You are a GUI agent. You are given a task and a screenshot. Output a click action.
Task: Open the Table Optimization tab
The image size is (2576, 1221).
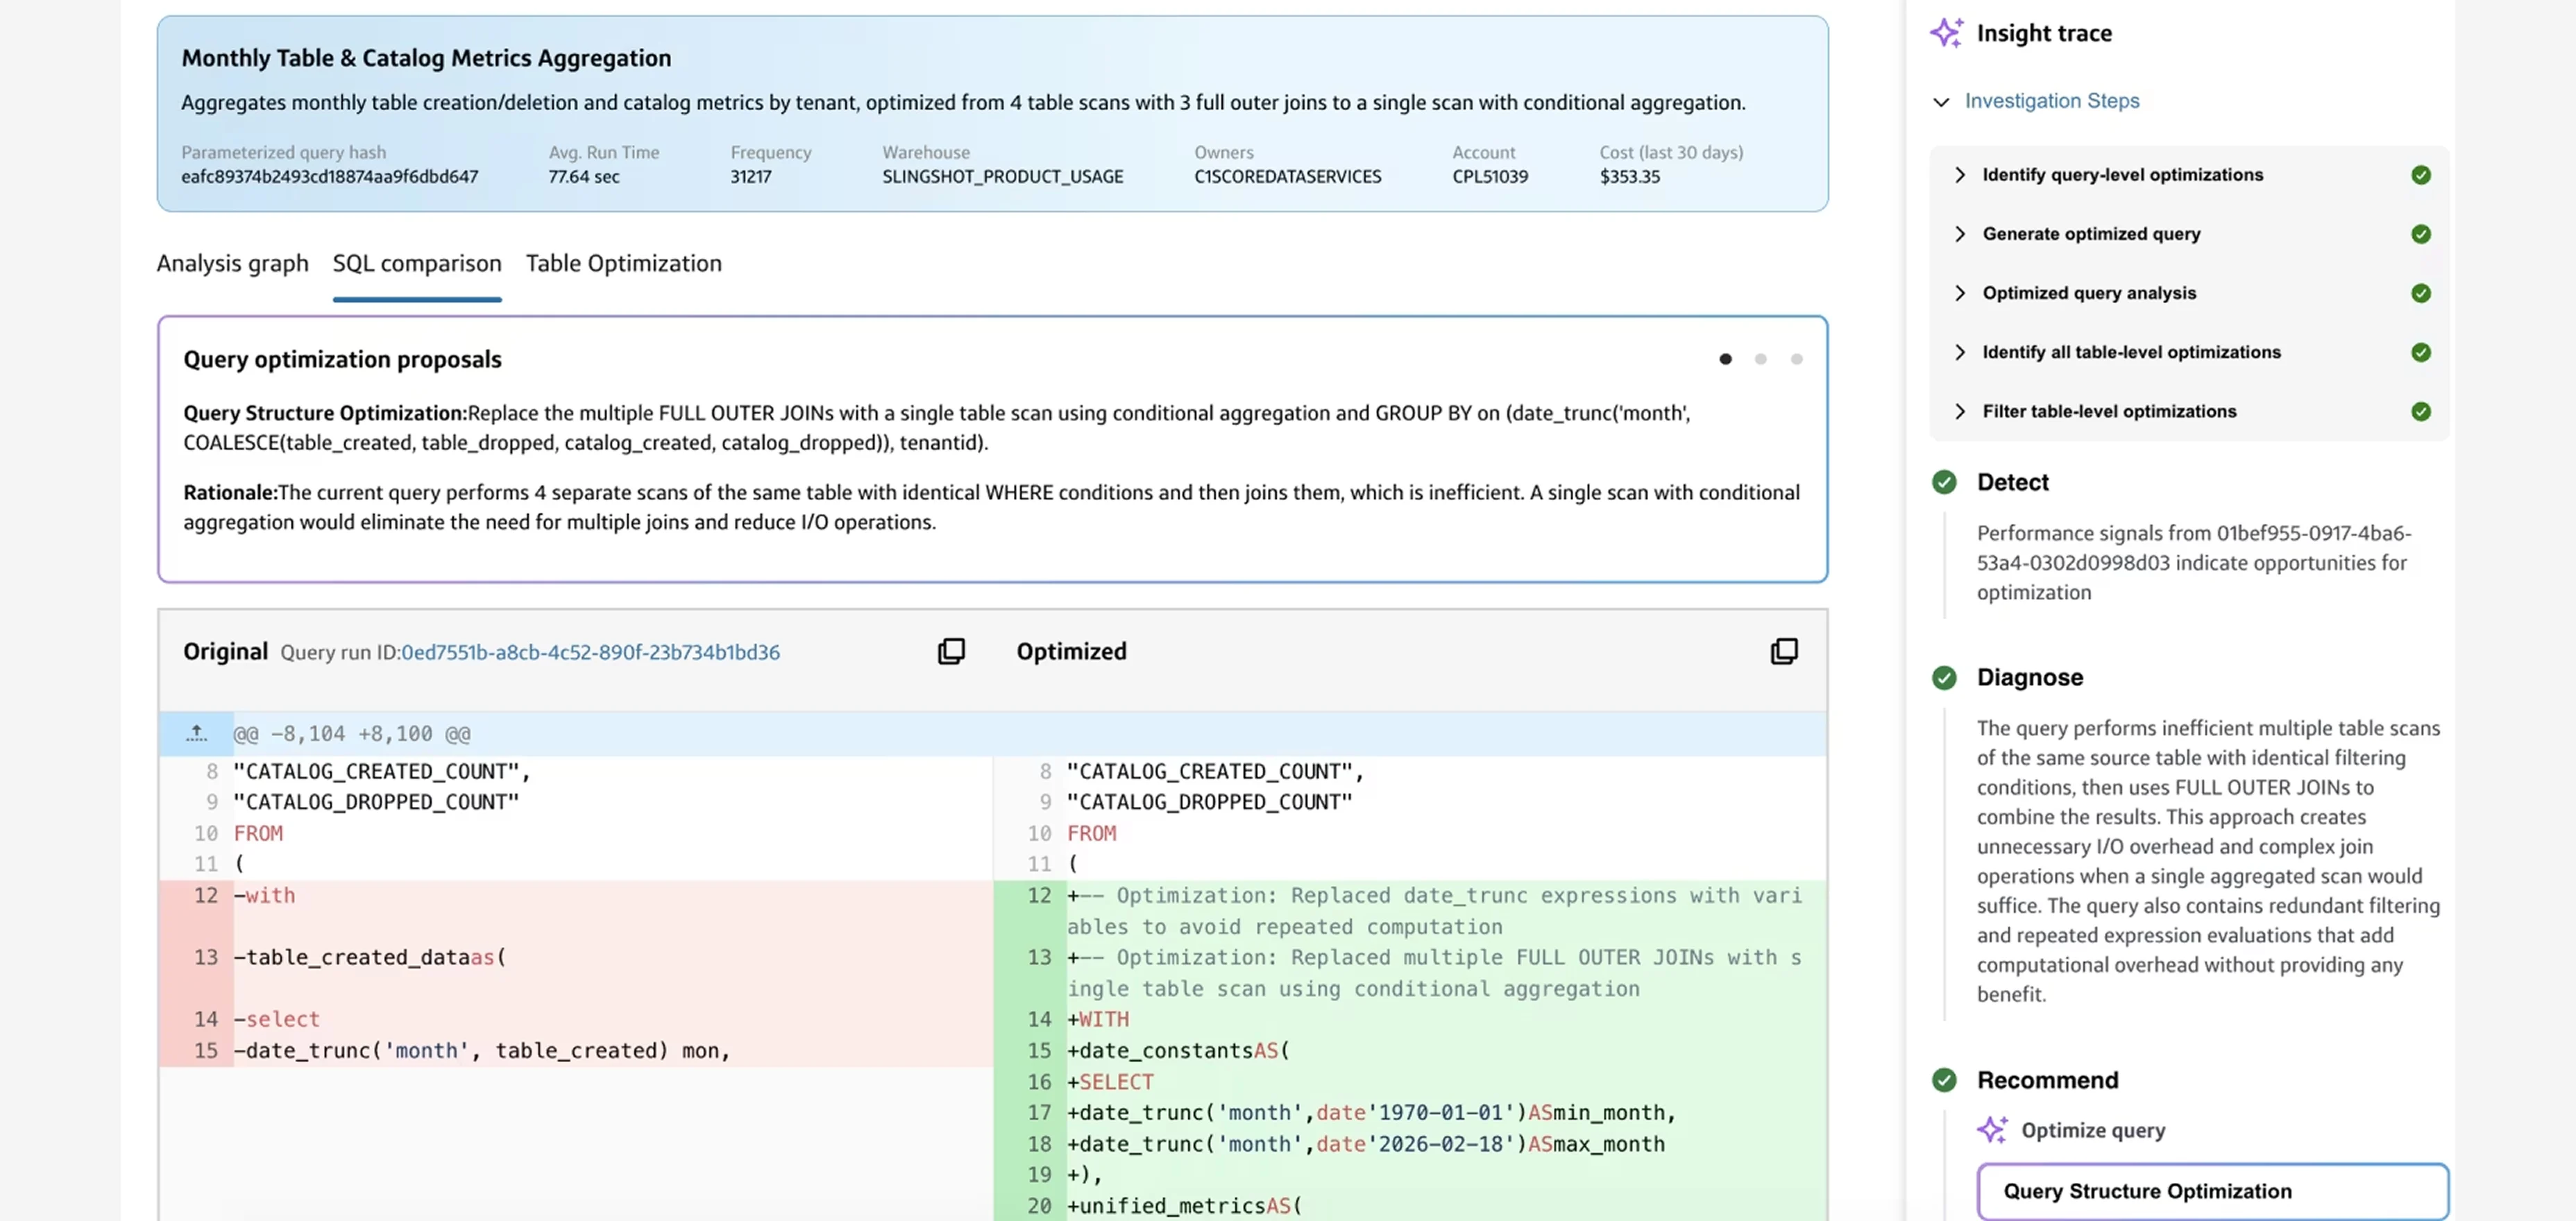coord(624,263)
